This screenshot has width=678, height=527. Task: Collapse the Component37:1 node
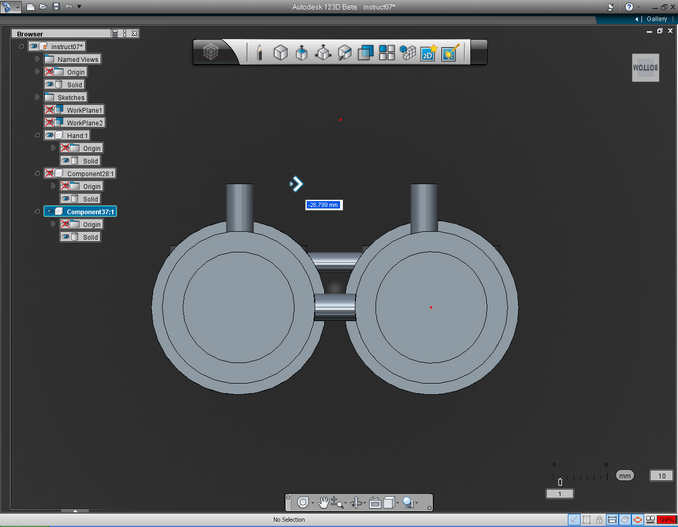pyautogui.click(x=37, y=212)
